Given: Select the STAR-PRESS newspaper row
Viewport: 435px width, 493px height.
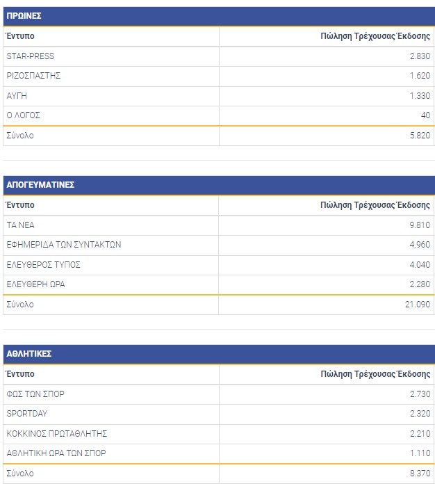Looking at the screenshot, I should [x=30, y=56].
